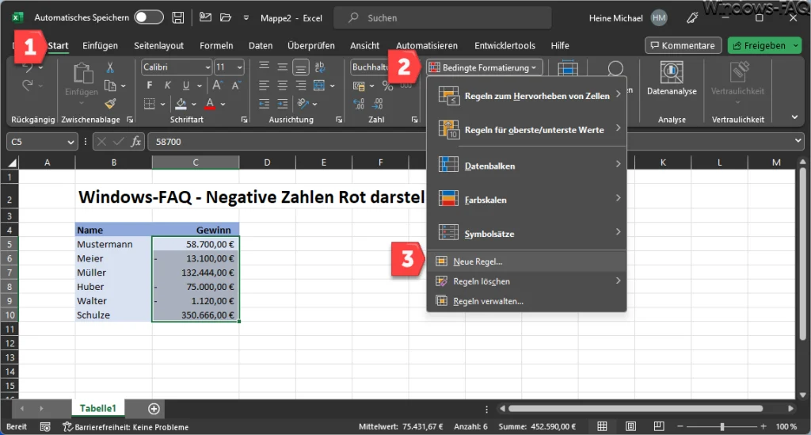Expand Regeln zum Hervorheben von Zellen submenu
Screen dimensions: 811x435
point(527,96)
